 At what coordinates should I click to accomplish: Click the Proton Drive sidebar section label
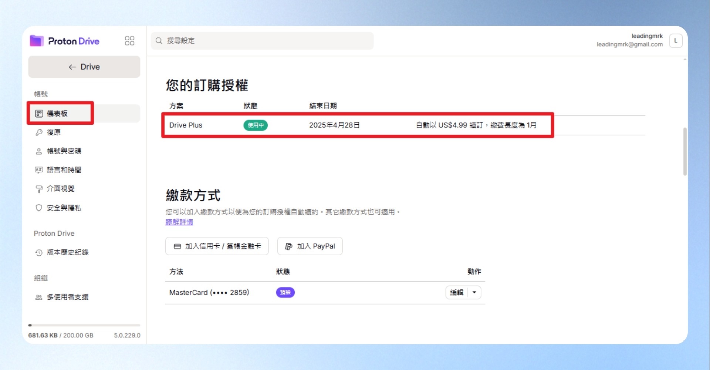(54, 233)
